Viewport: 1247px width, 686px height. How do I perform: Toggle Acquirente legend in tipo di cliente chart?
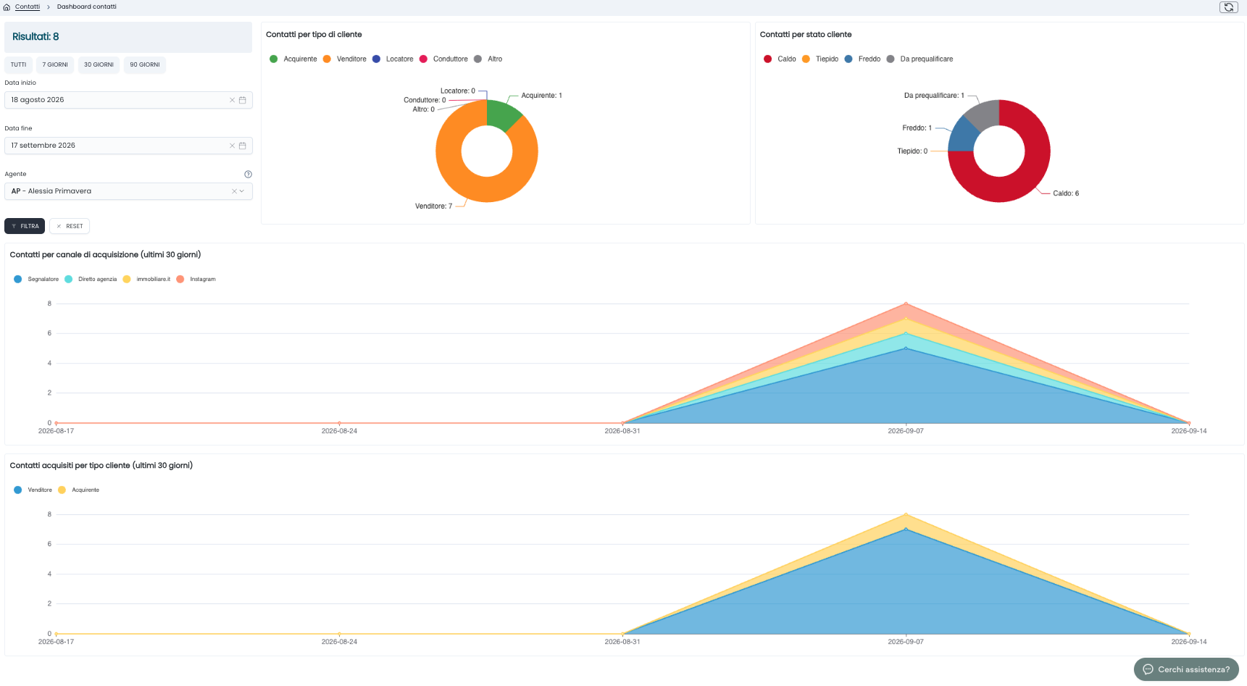coord(293,59)
